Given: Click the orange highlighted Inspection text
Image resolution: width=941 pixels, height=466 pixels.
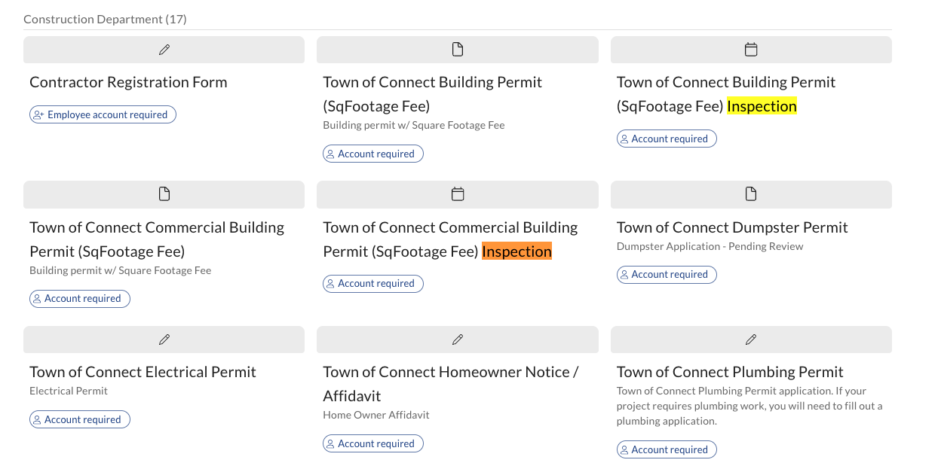Looking at the screenshot, I should pos(516,251).
